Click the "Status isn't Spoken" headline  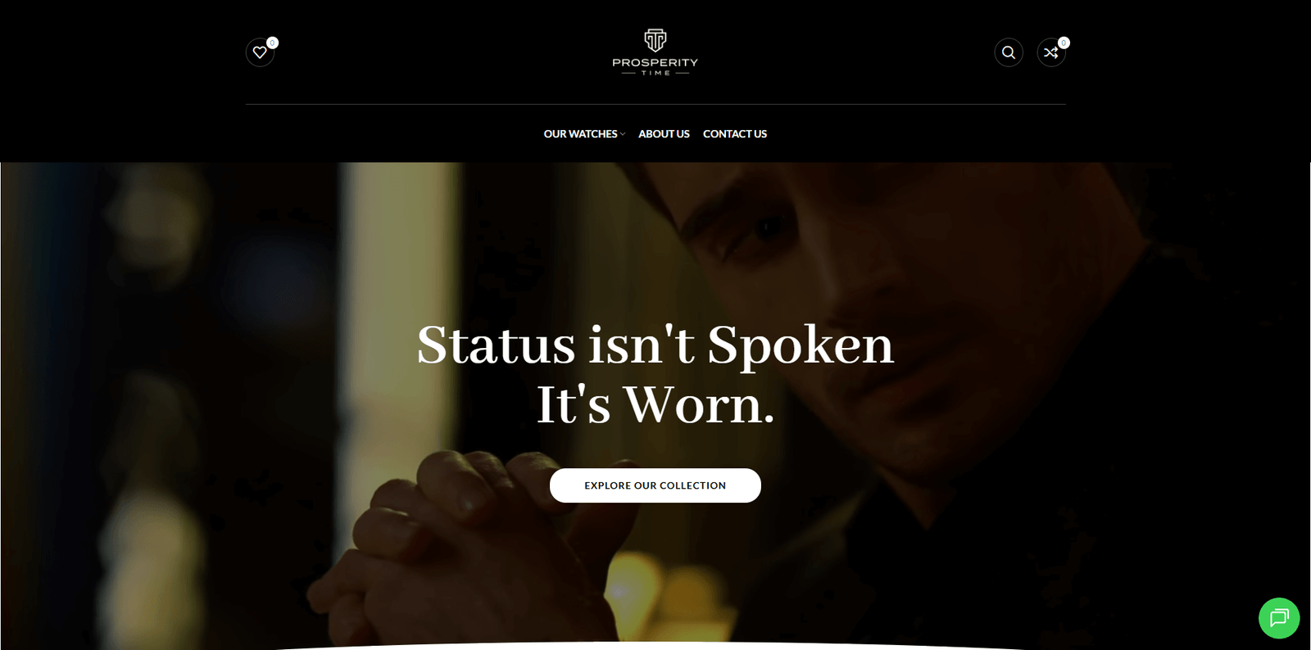click(x=655, y=345)
